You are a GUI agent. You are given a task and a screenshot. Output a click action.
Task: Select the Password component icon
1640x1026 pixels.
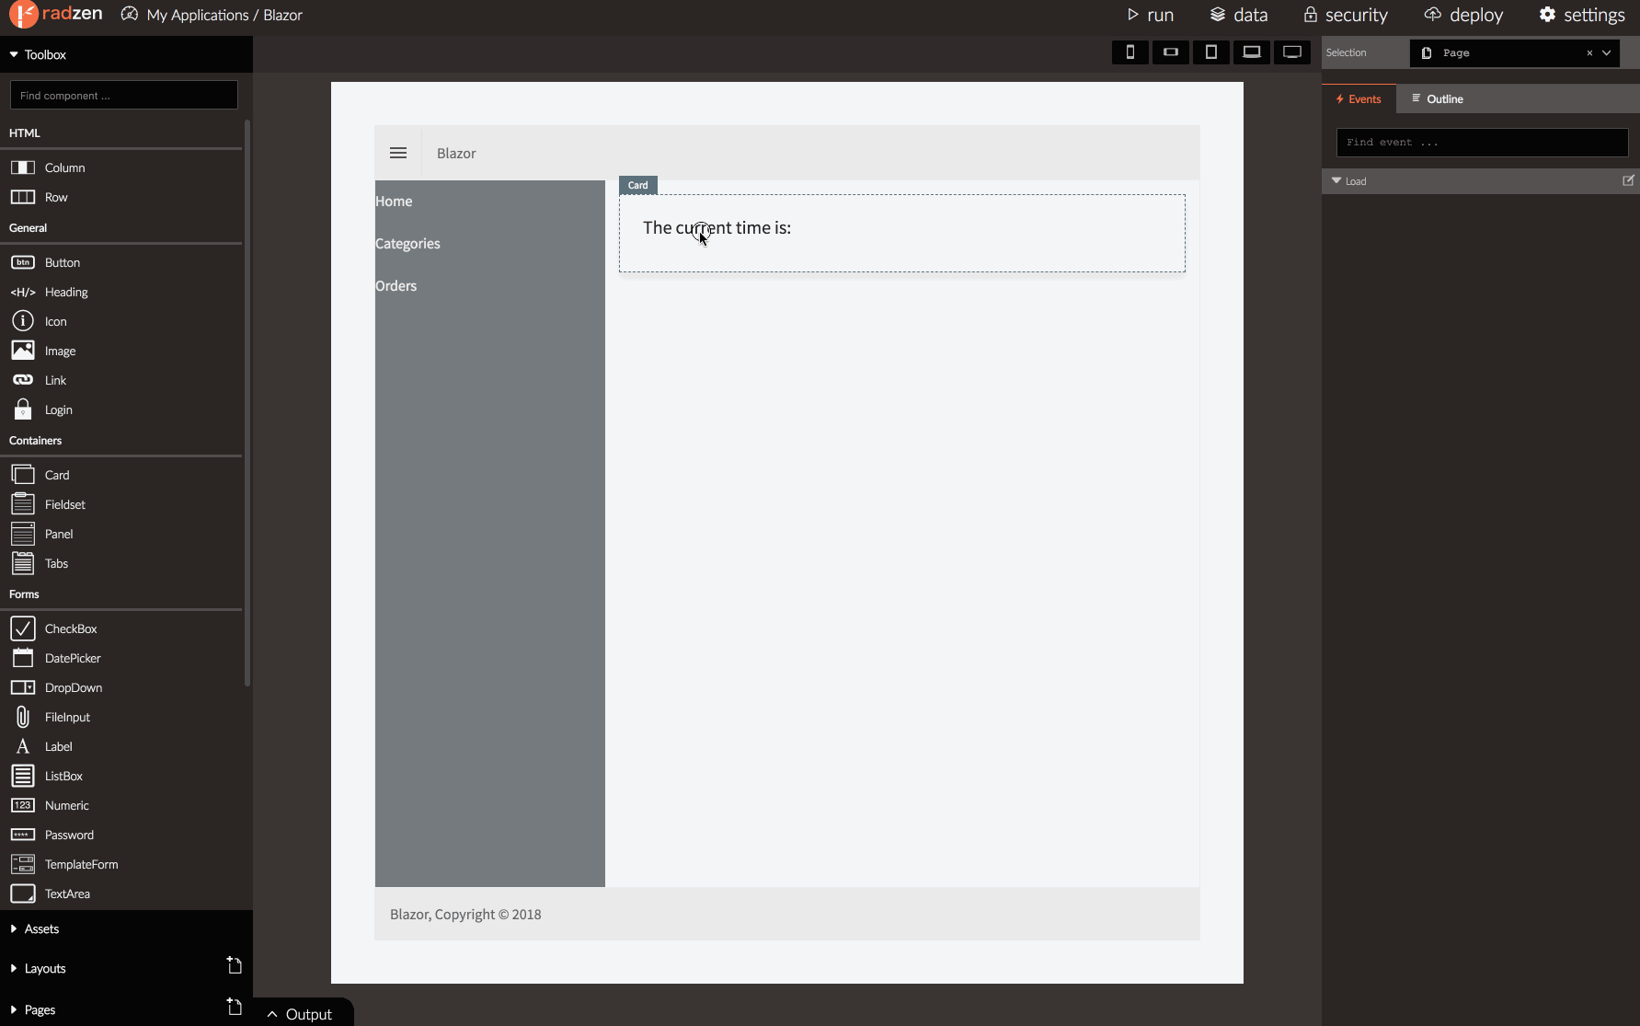pyautogui.click(x=23, y=835)
